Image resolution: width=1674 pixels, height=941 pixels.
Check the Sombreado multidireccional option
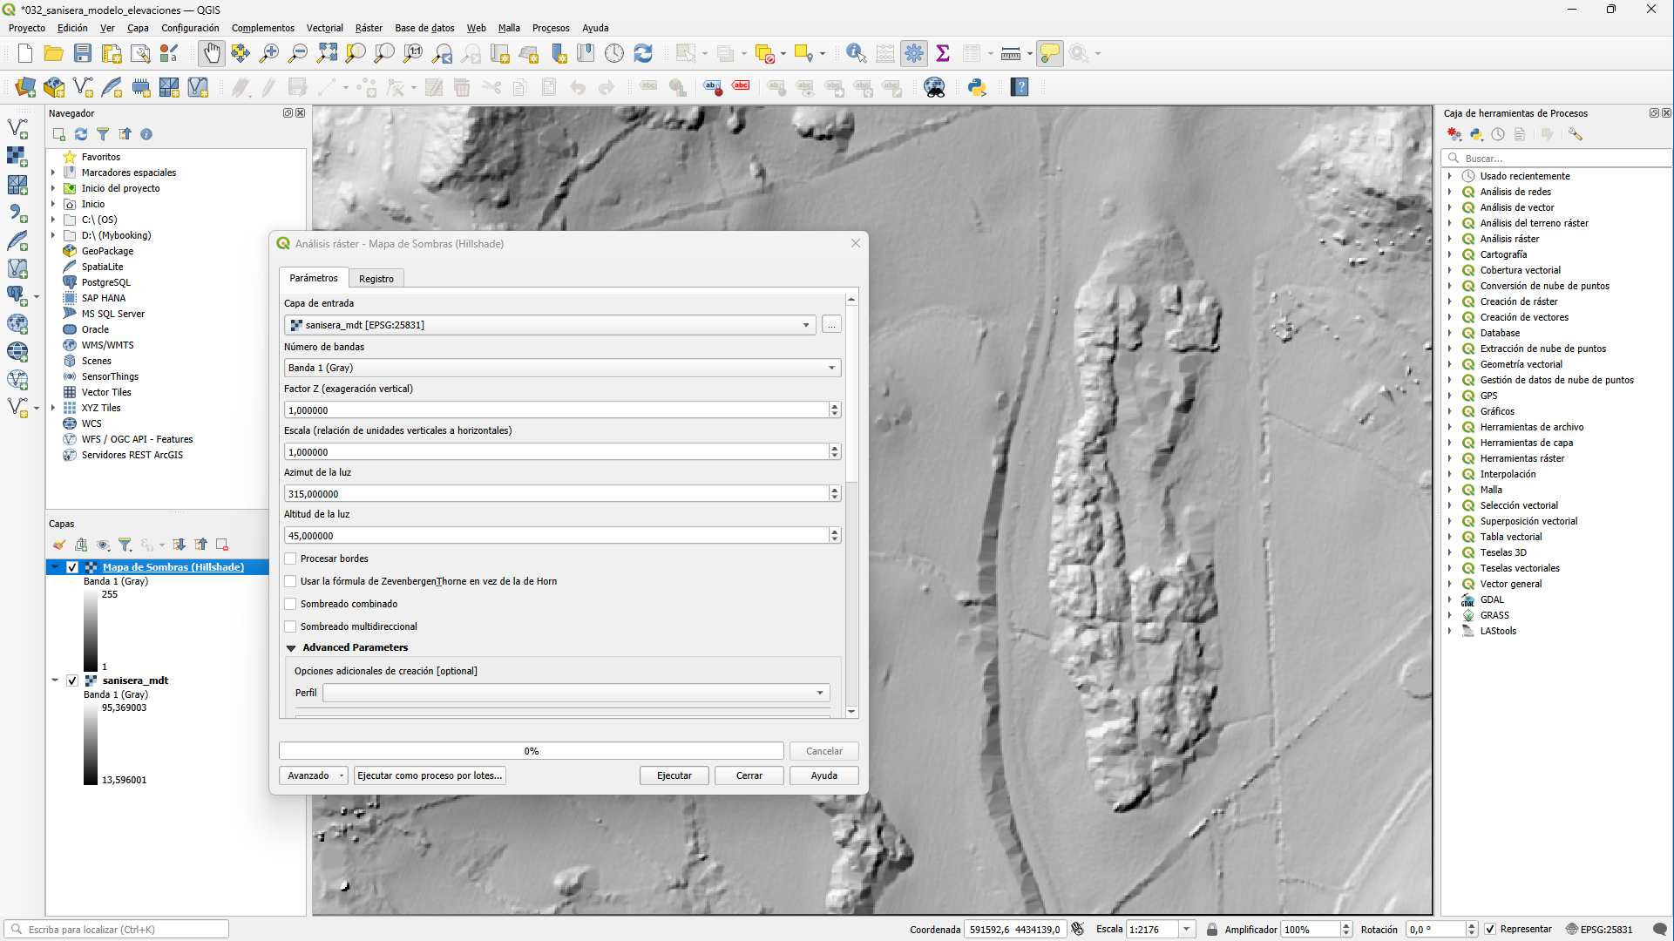[291, 626]
